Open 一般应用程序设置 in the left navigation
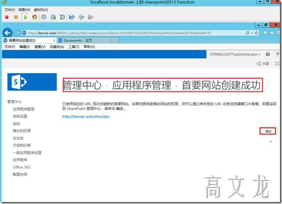 tap(27, 152)
